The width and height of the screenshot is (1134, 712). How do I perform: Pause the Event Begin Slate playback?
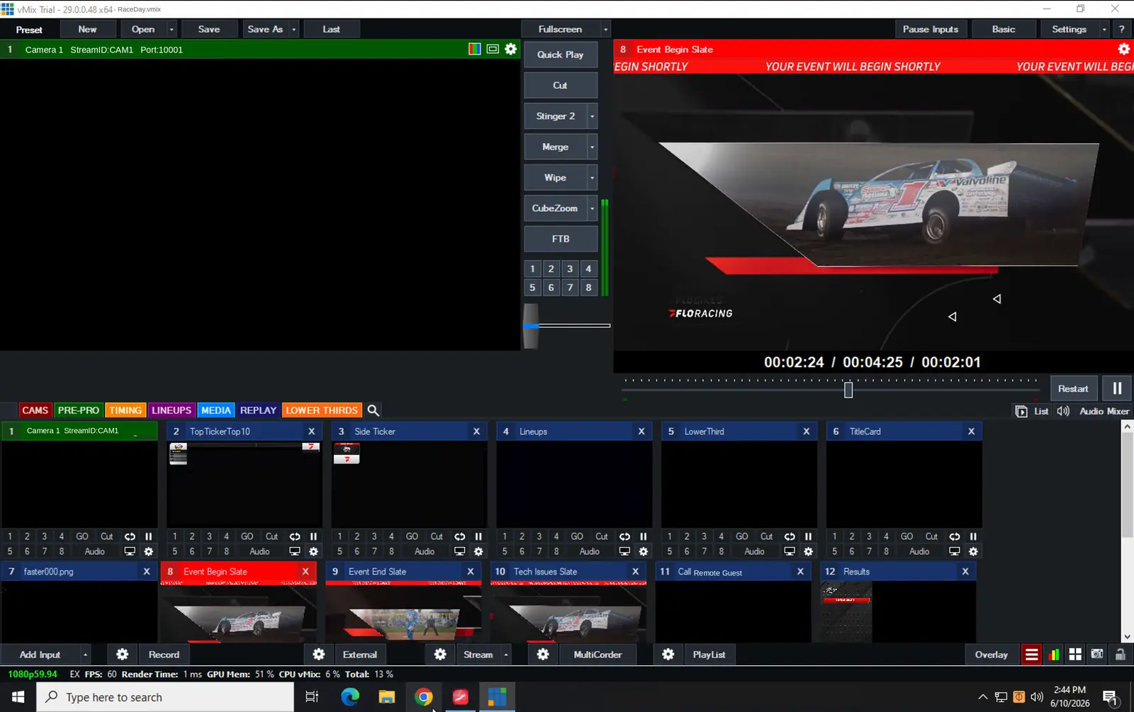[1117, 388]
